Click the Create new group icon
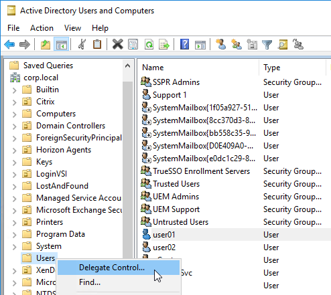The width and height of the screenshot is (331, 295). pyautogui.click(x=237, y=44)
